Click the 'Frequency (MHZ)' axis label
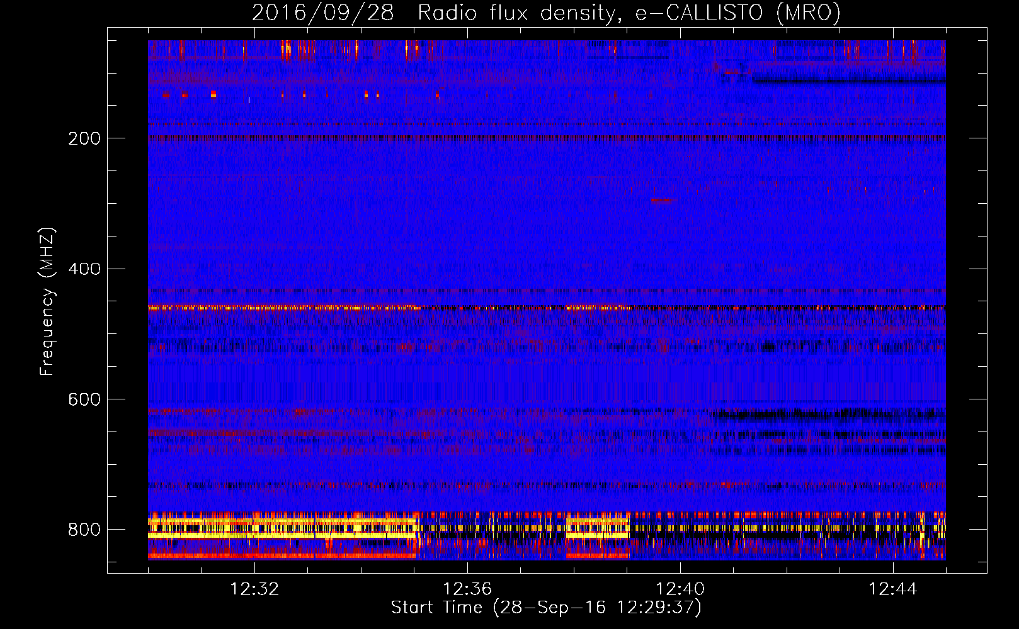 click(47, 301)
